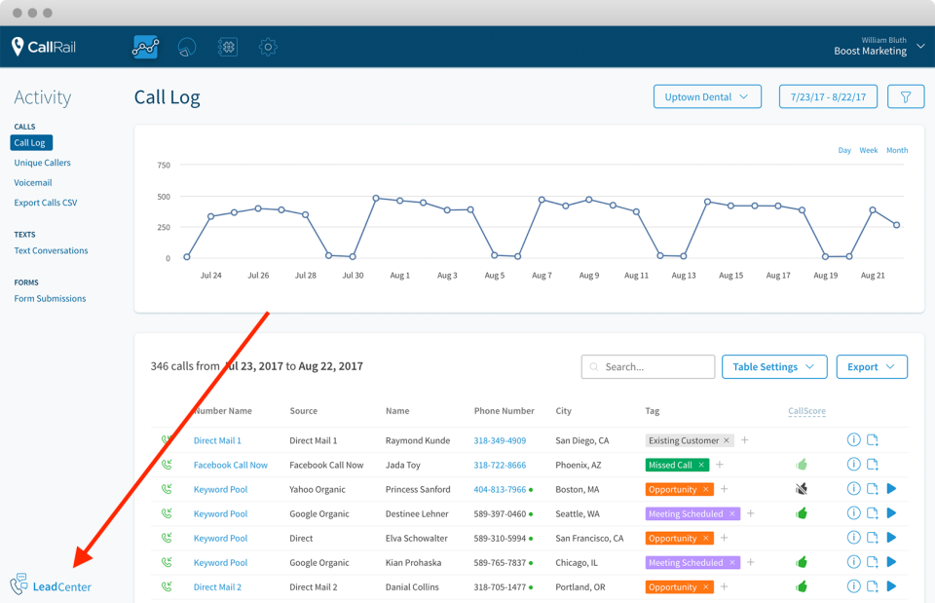Click thumbs-down score for Princess Sanford
935x603 pixels.
(x=802, y=489)
